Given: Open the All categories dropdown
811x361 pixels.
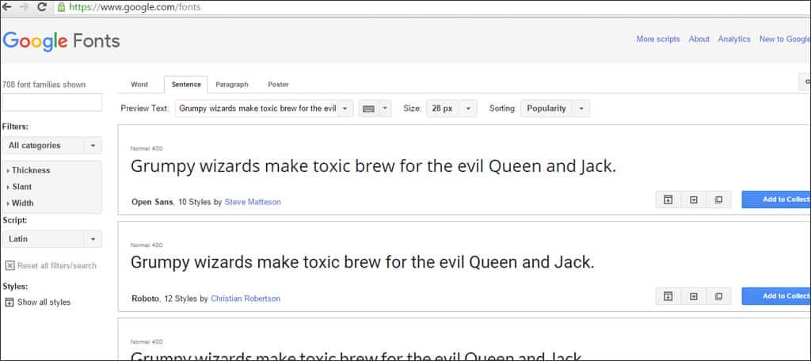Looking at the screenshot, I should pos(51,146).
